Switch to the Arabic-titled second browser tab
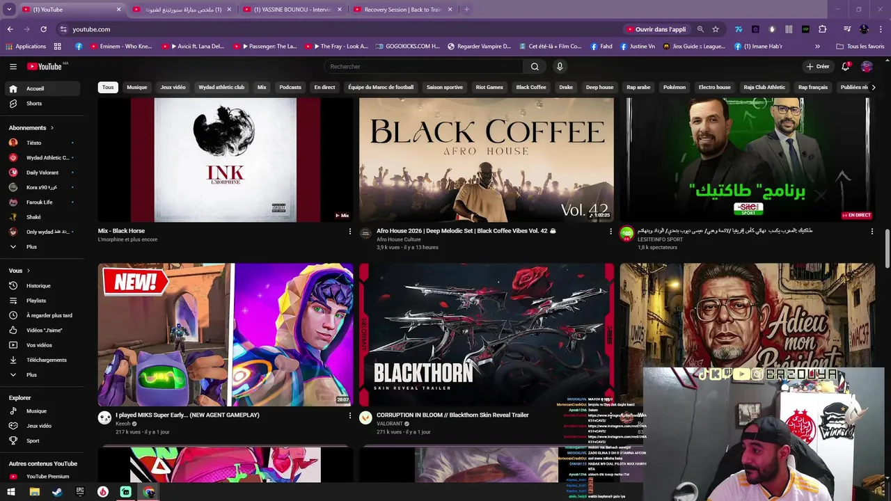Screen dimensions: 891x501 coord(181,10)
